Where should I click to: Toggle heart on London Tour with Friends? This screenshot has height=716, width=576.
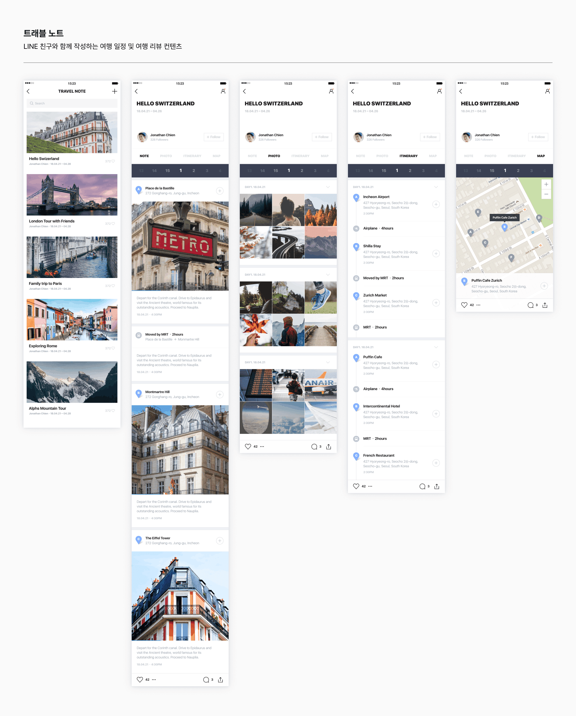pyautogui.click(x=113, y=224)
